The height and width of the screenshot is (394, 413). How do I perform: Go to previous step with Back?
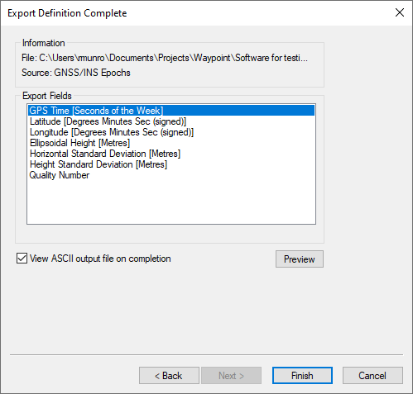pos(169,376)
